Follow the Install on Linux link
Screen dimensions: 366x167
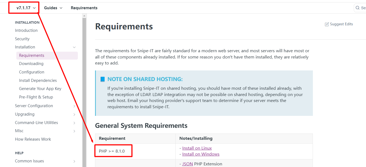pyautogui.click(x=197, y=148)
